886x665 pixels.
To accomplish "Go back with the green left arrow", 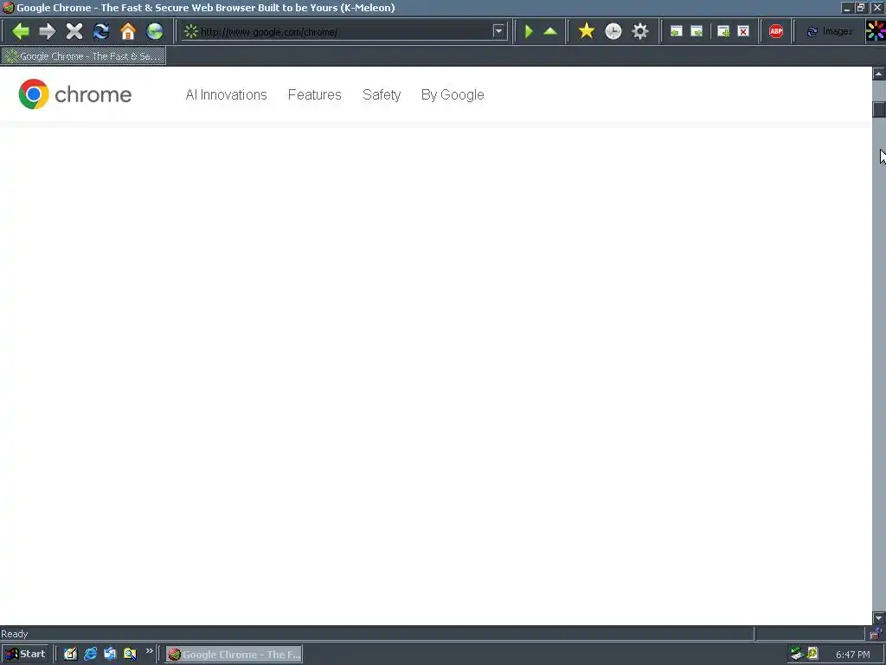I will (21, 31).
